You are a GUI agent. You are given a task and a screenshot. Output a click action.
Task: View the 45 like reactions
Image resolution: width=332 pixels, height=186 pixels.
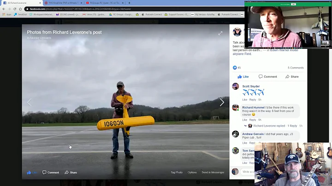pos(237,68)
